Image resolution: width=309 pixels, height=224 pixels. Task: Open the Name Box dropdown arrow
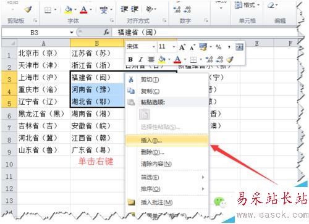coord(72,33)
